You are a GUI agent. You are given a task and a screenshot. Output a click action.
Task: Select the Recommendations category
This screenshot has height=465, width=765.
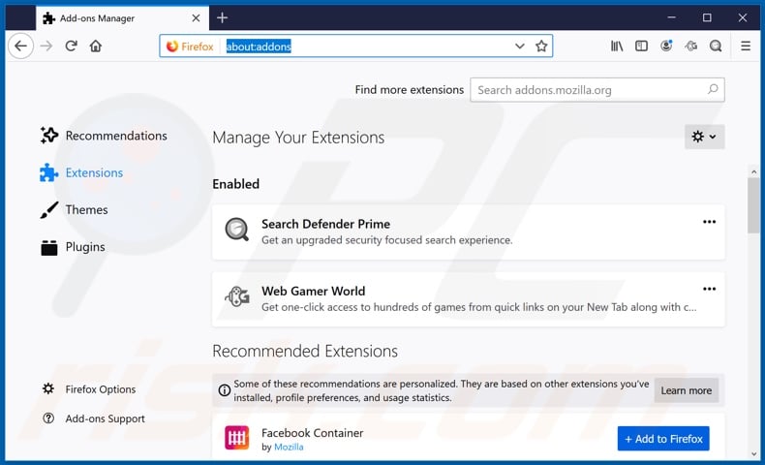click(x=104, y=136)
